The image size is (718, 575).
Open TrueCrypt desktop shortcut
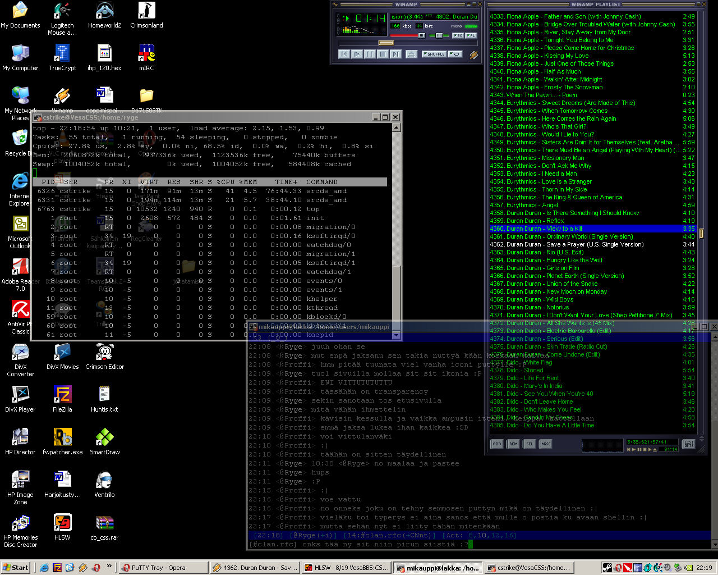62,58
